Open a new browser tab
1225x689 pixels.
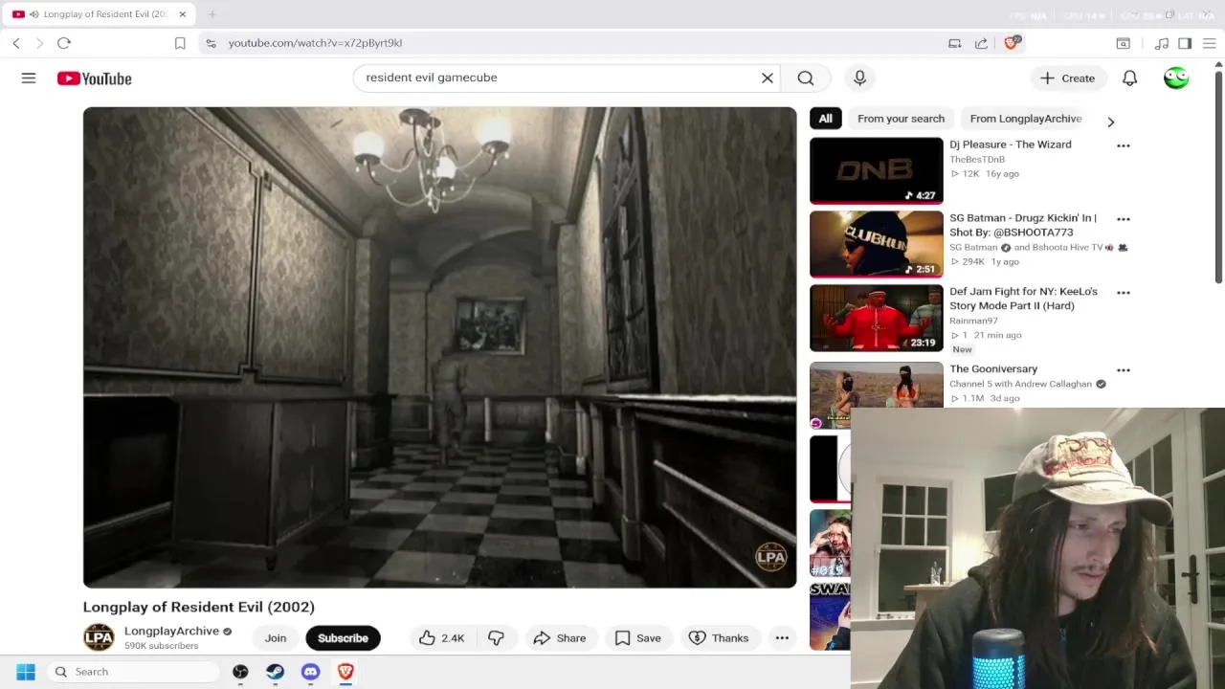(x=212, y=14)
